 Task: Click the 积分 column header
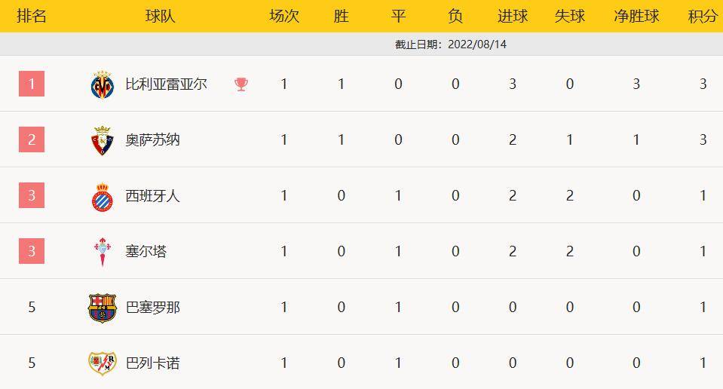pyautogui.click(x=703, y=16)
